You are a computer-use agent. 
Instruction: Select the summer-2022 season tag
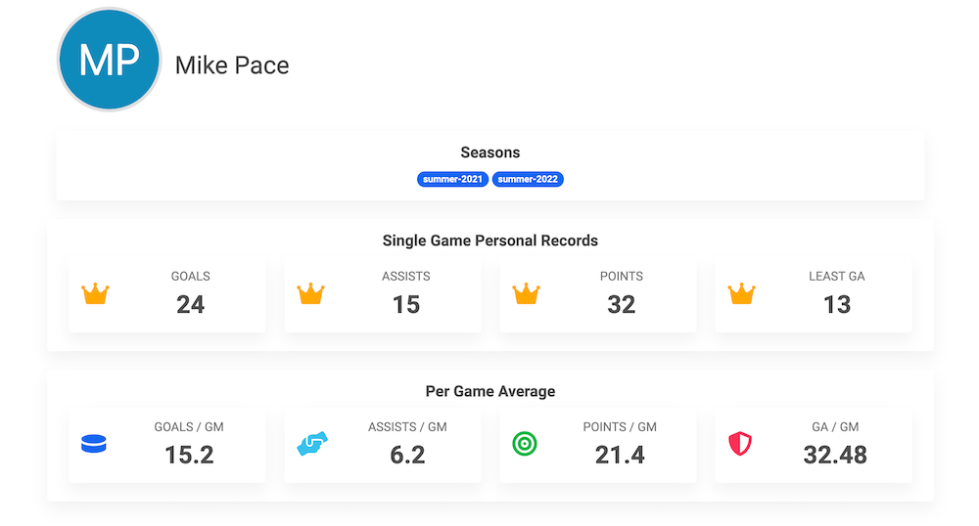tap(528, 180)
